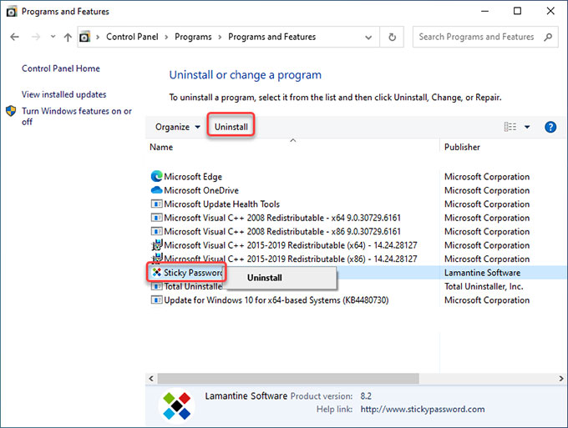Select the Visual C++ 2015-2019 (x64) icon
568x428 pixels.
point(157,245)
